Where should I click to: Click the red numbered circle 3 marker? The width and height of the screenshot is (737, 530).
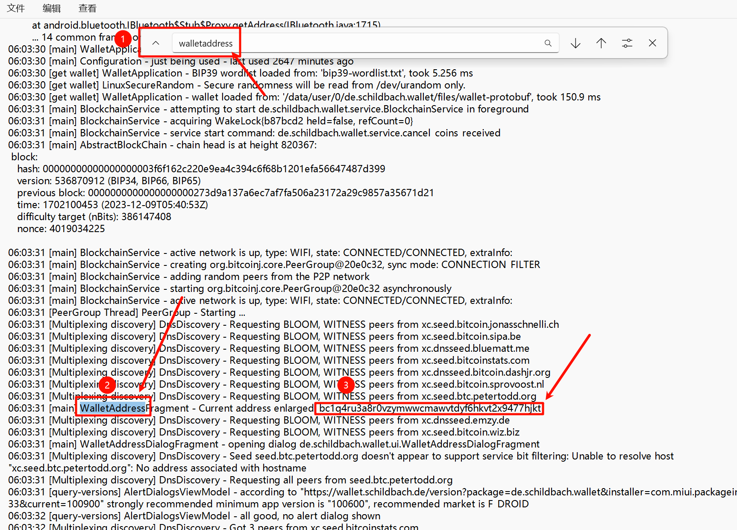click(346, 385)
